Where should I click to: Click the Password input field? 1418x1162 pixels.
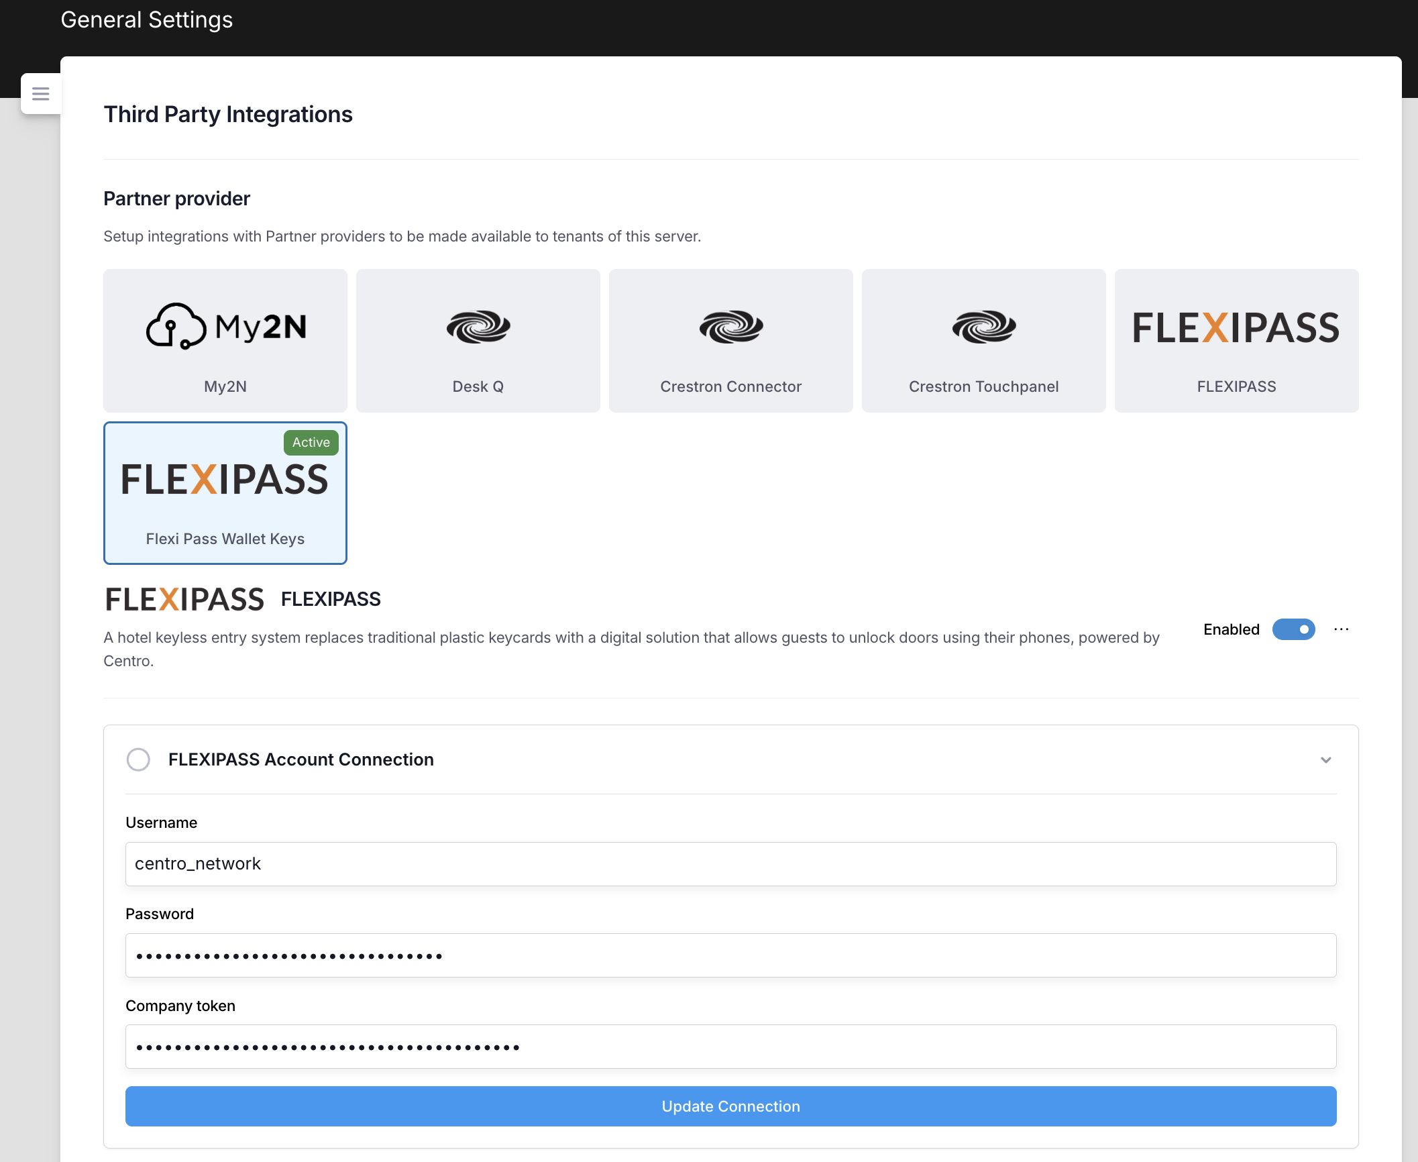(731, 955)
